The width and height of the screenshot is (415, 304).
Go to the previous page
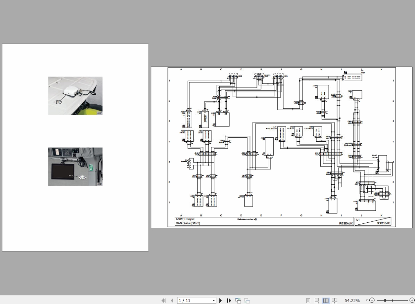click(172, 301)
